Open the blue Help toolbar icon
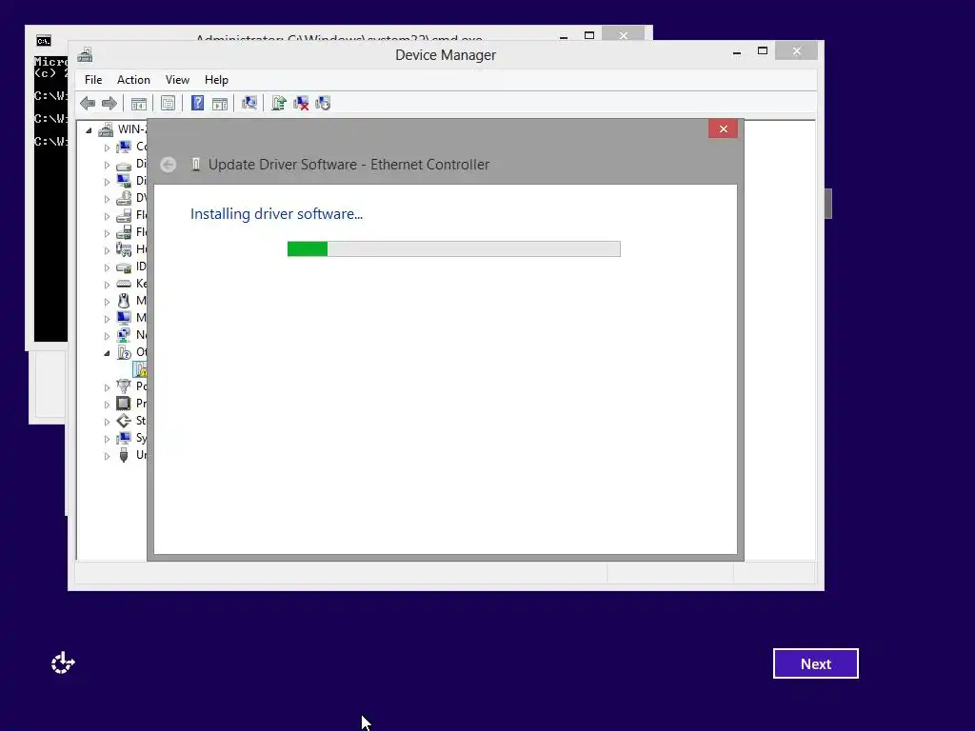 point(197,103)
